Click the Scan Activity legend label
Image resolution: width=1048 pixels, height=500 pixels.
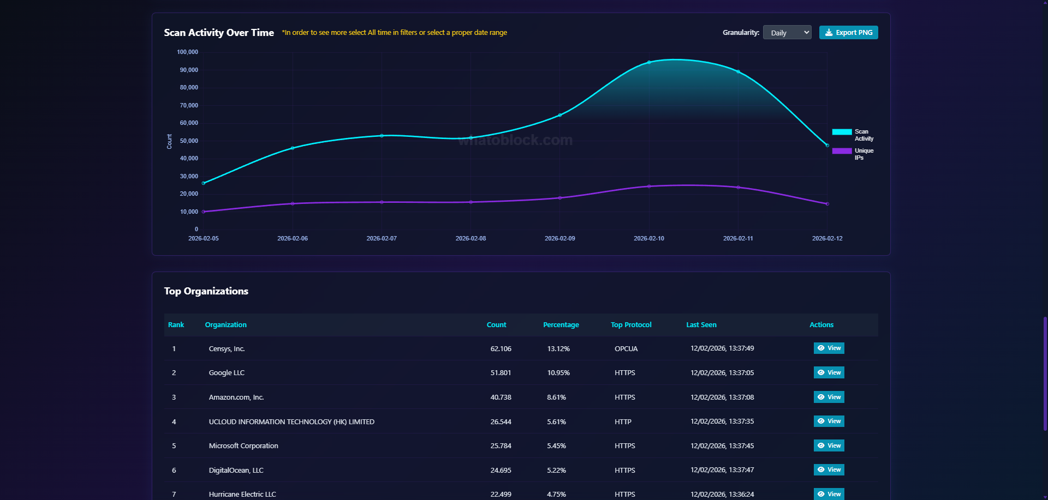[864, 135]
